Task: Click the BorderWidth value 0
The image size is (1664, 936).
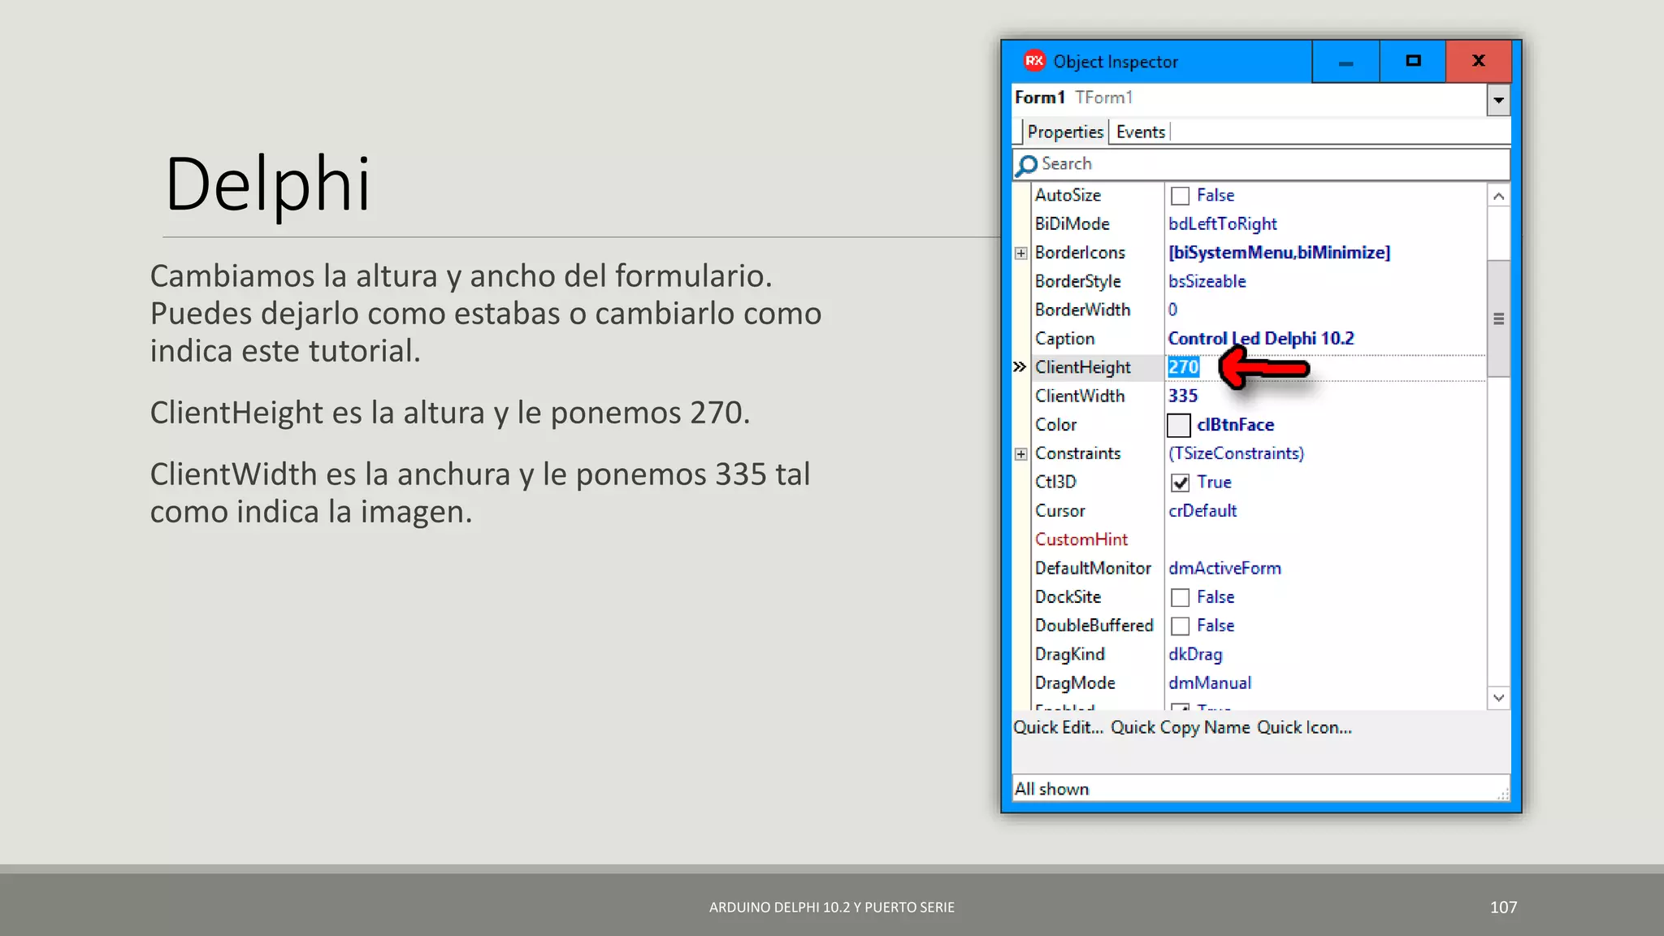Action: (x=1172, y=310)
